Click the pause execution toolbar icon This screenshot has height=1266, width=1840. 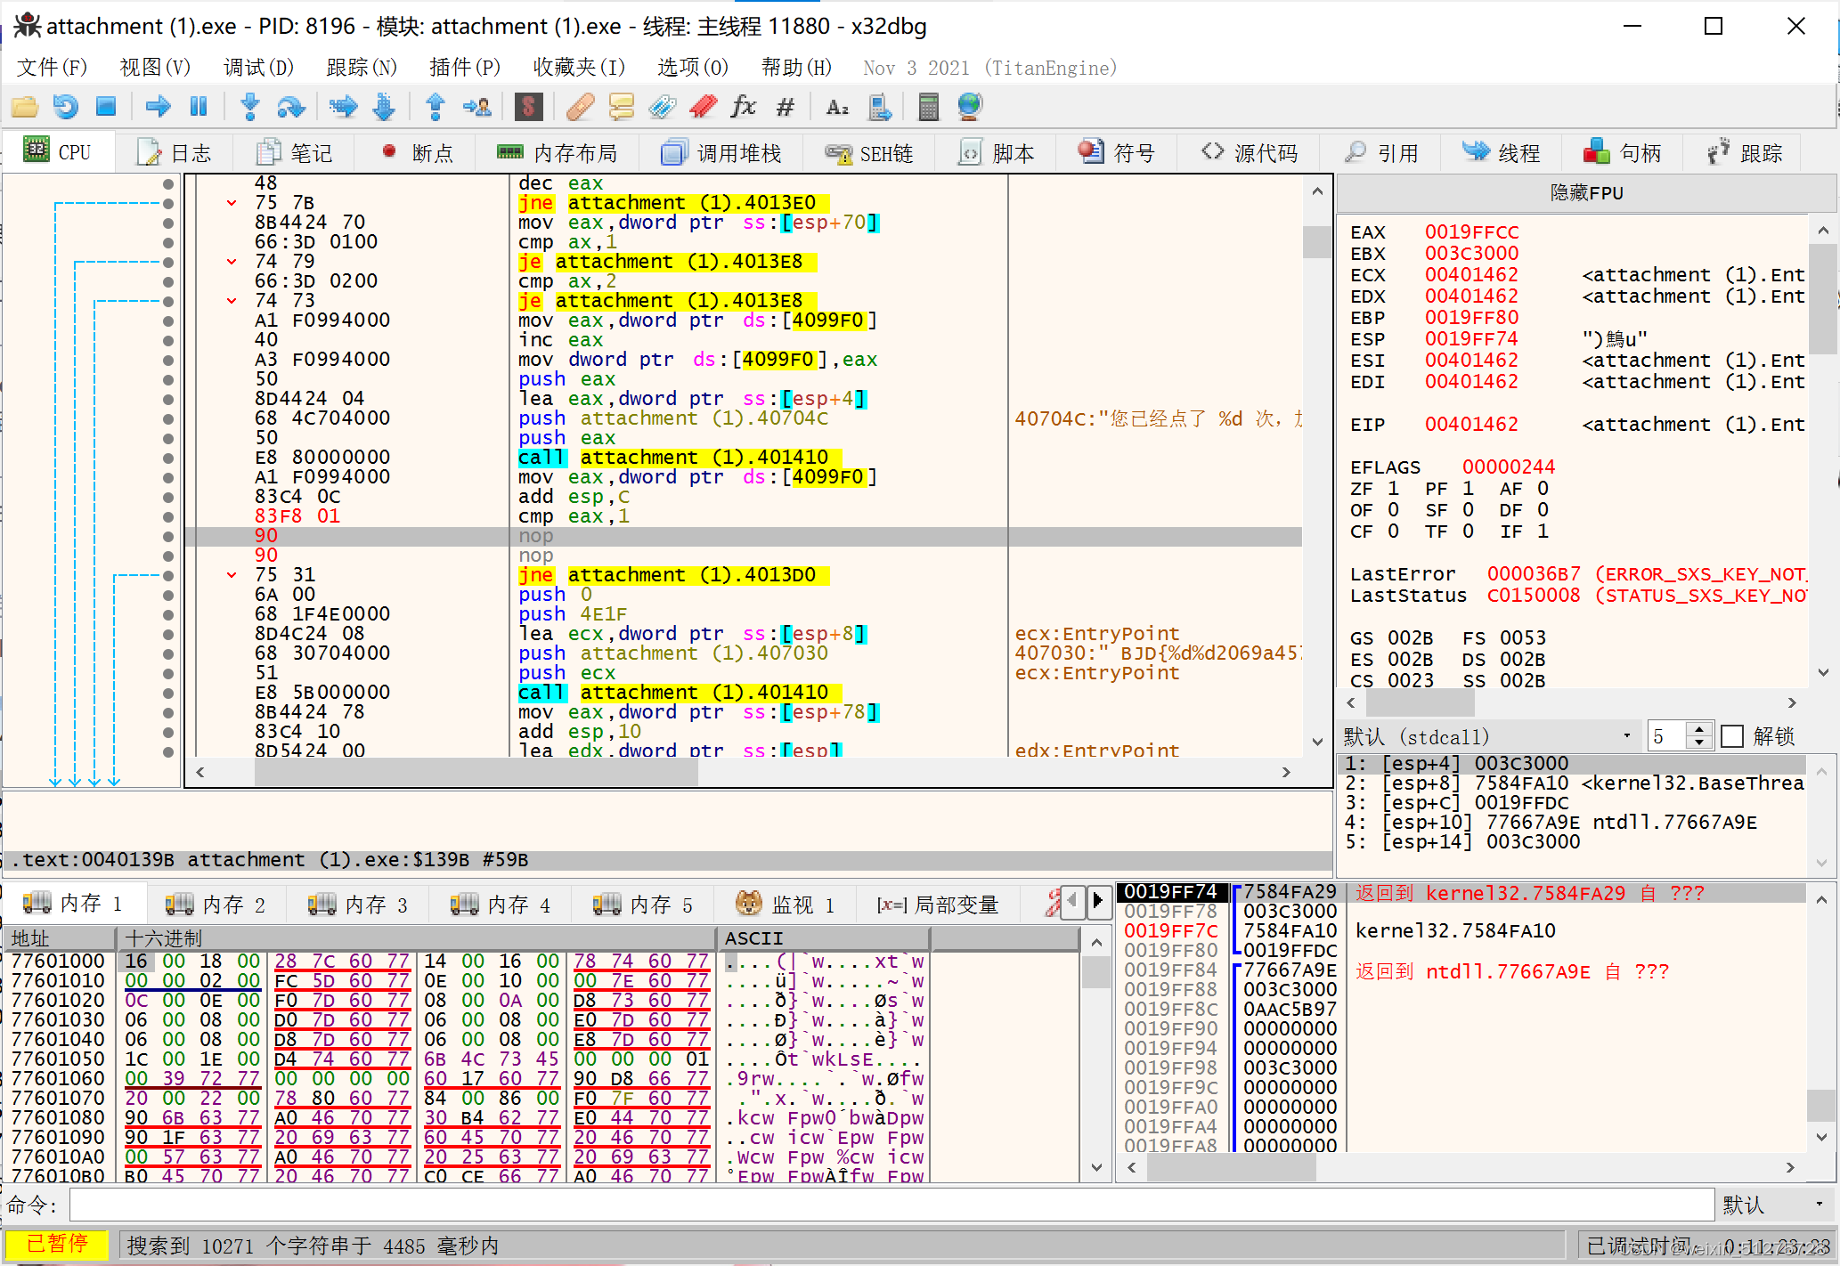(199, 107)
